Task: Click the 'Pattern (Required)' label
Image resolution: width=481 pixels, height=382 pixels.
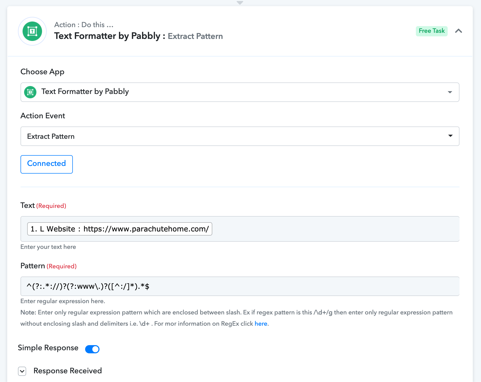Action: tap(48, 266)
